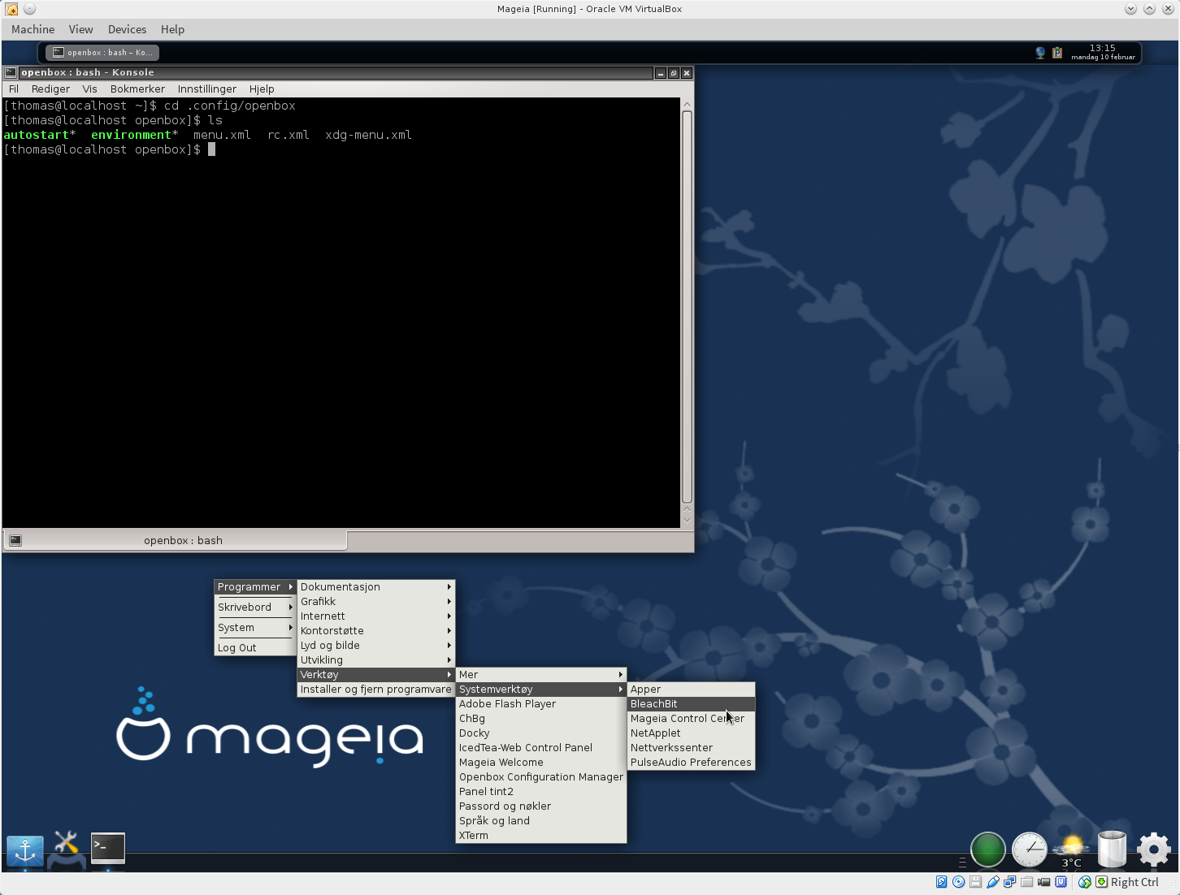Open the Hjelp menu in Konsole
The width and height of the screenshot is (1180, 895).
(x=262, y=89)
